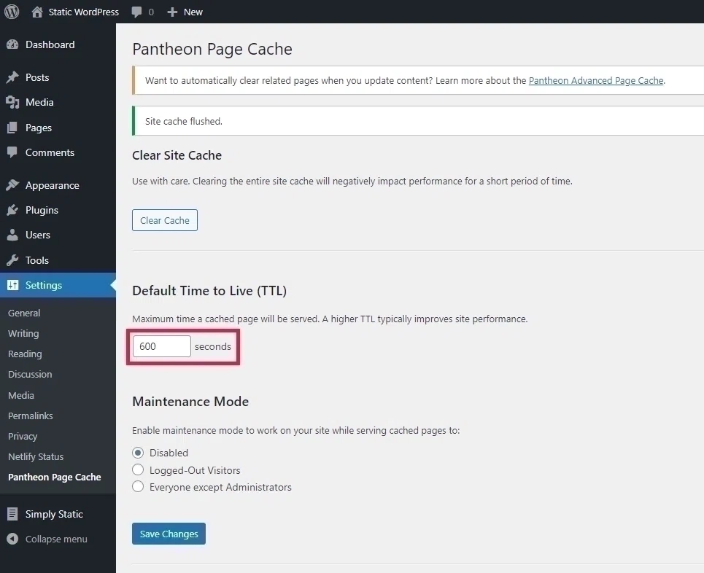
Task: Enable maintenance mode for Logged-Out Visitors
Action: point(138,470)
